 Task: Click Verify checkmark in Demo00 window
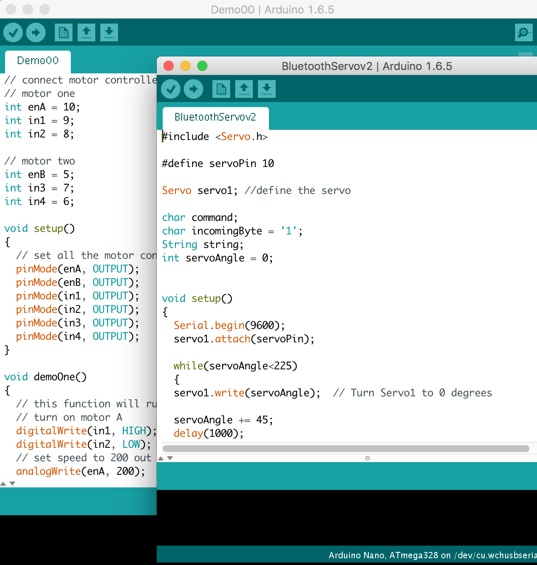pos(13,32)
